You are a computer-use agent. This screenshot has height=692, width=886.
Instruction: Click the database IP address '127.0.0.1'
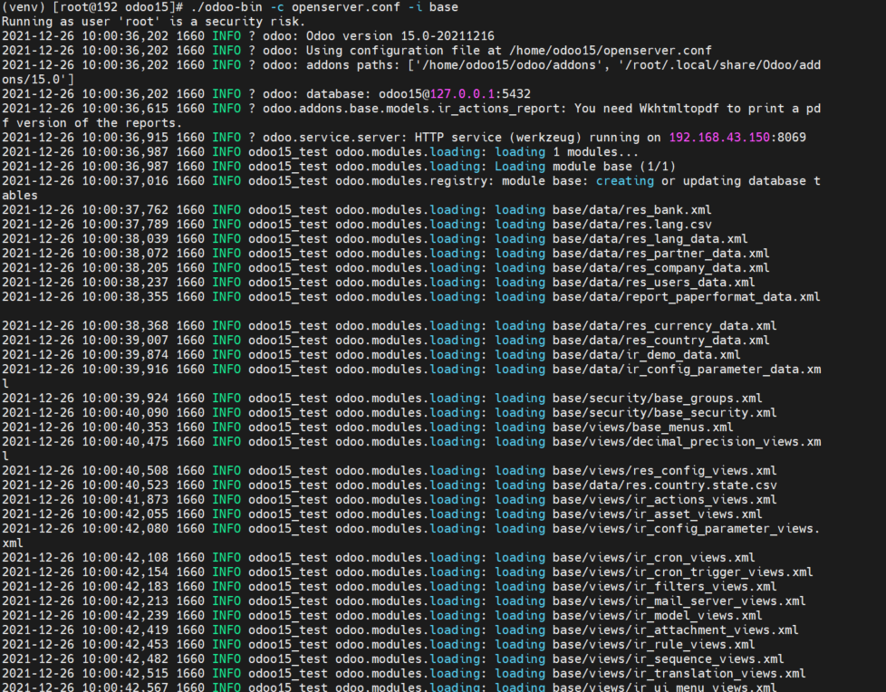pos(462,94)
